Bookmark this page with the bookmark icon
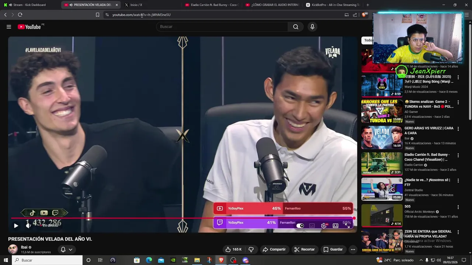The image size is (472, 265). (x=97, y=15)
